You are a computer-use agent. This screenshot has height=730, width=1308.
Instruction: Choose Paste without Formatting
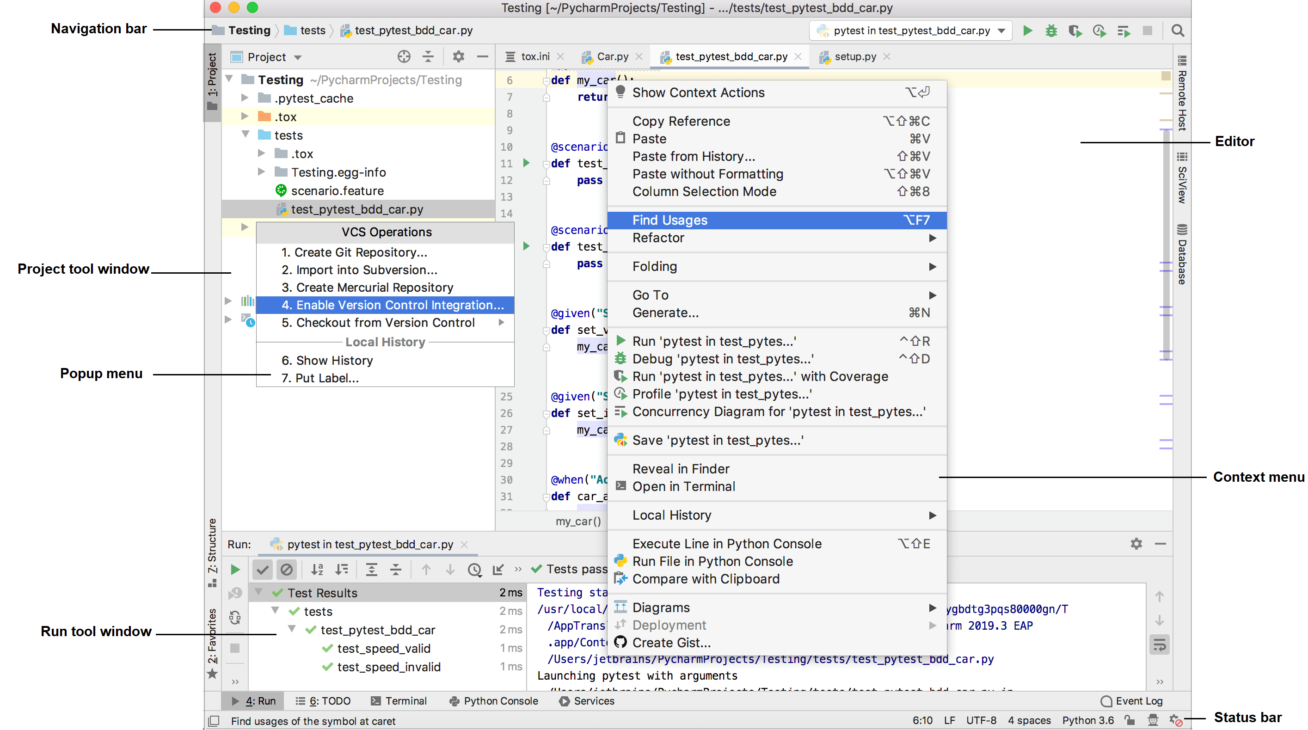click(777, 174)
